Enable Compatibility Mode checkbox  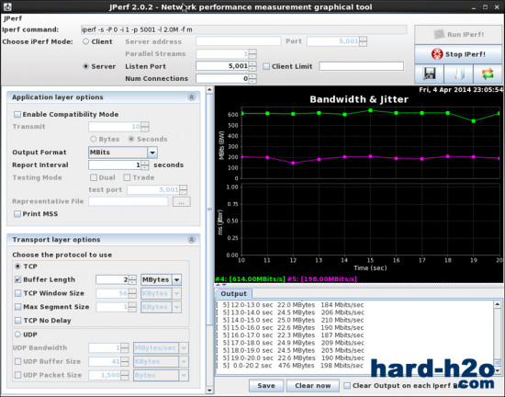[x=17, y=114]
